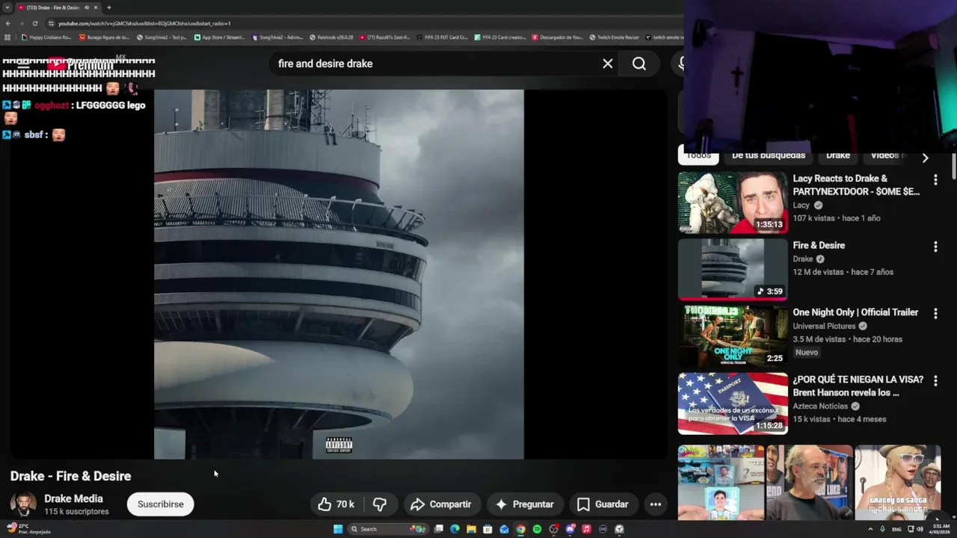Screen dimensions: 957x538
Task: Click the ENG language indicator
Action: (896, 529)
